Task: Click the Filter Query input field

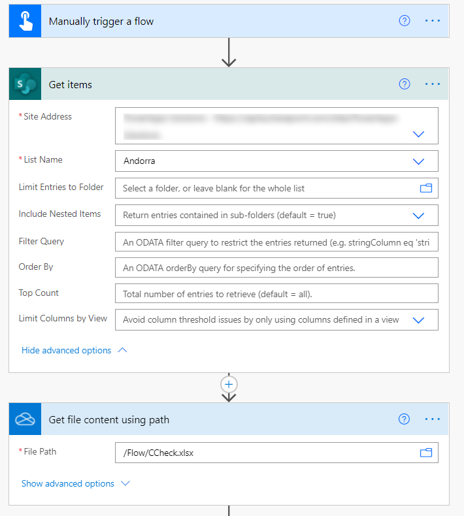Action: (x=276, y=242)
